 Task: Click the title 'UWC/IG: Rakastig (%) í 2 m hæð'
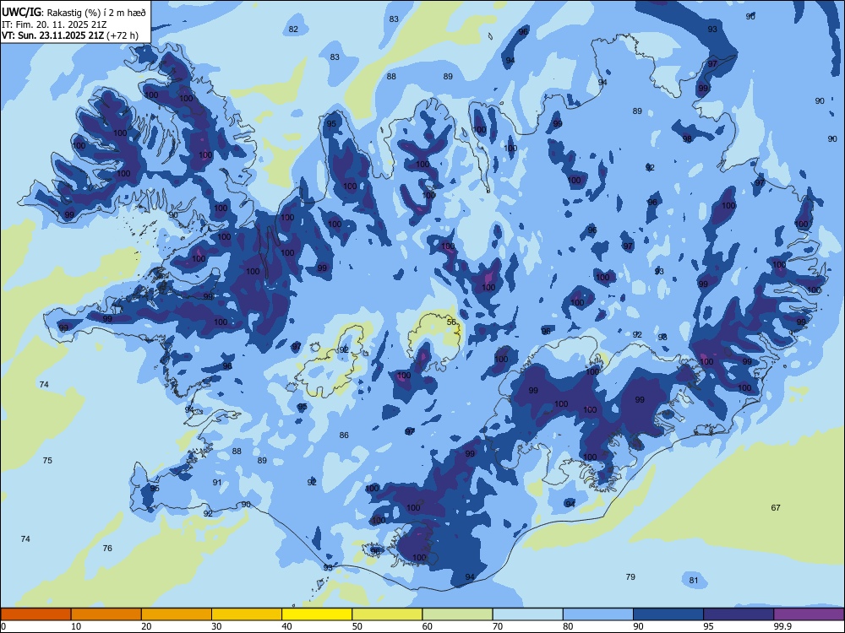(74, 12)
